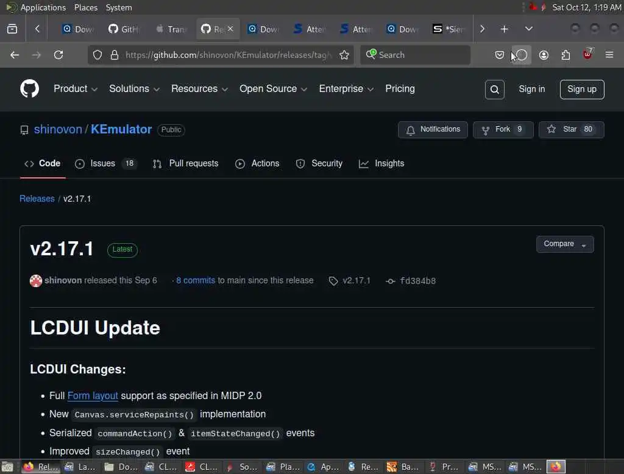Bookmark this page with the star icon
This screenshot has height=474, width=624.
[344, 55]
